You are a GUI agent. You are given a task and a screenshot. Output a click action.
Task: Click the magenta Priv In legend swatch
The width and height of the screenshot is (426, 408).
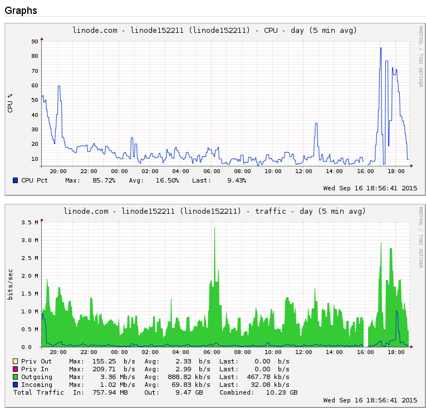coord(15,369)
